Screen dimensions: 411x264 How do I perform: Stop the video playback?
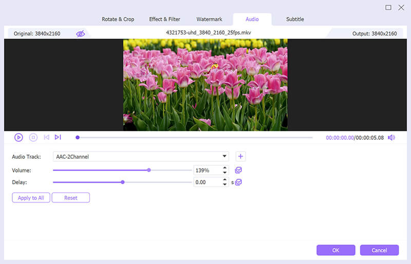[x=33, y=137]
